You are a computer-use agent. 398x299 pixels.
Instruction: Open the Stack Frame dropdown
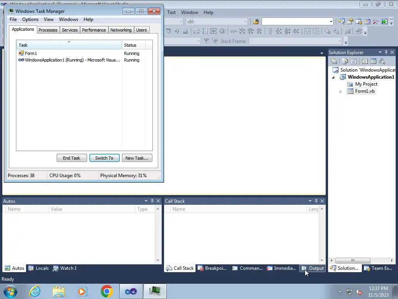click(x=339, y=41)
